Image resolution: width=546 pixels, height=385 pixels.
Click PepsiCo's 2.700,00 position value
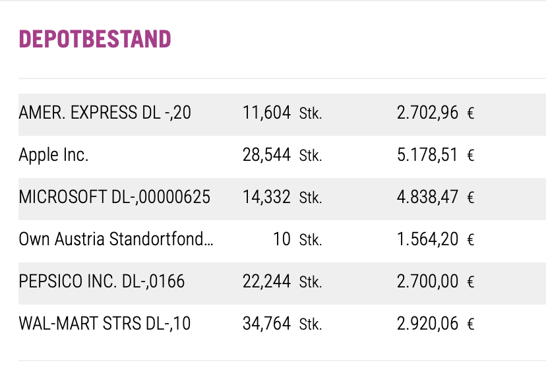[x=427, y=281]
